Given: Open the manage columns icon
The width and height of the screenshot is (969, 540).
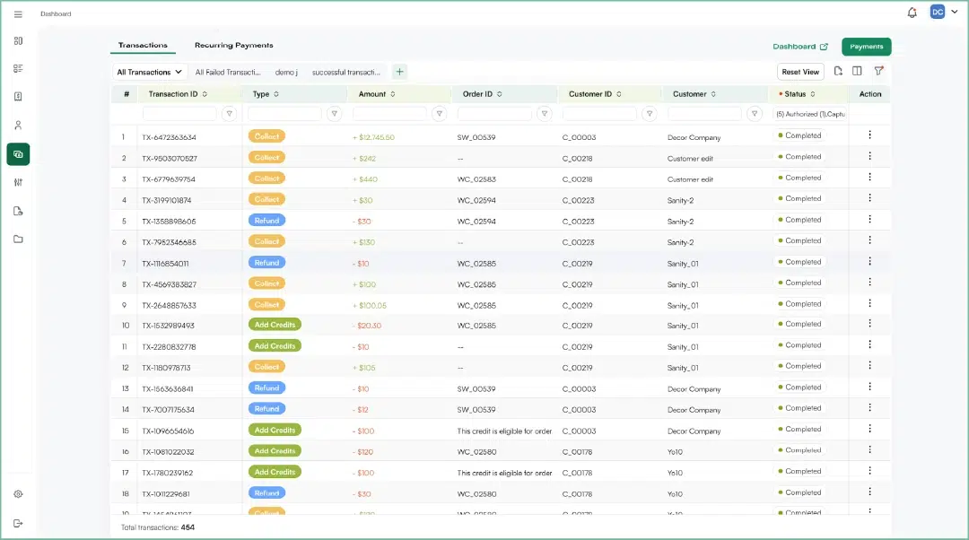Looking at the screenshot, I should click(859, 71).
